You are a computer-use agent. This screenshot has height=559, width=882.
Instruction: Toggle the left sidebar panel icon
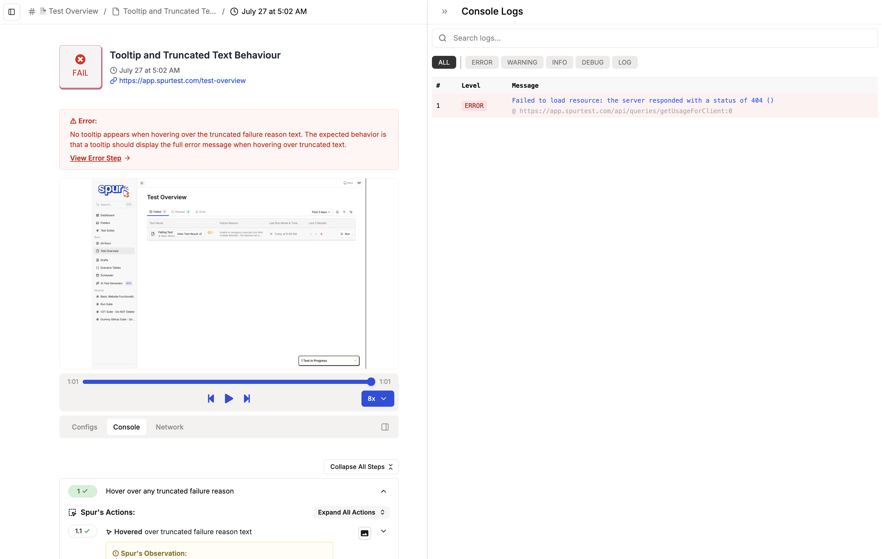pos(11,12)
